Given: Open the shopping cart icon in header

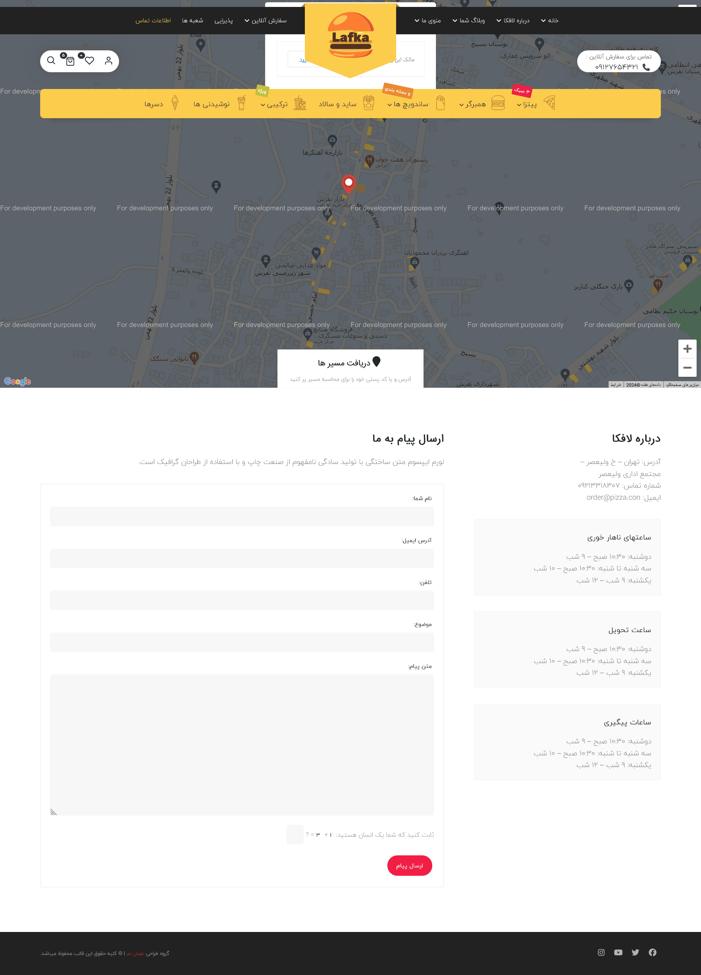Looking at the screenshot, I should click(x=70, y=61).
